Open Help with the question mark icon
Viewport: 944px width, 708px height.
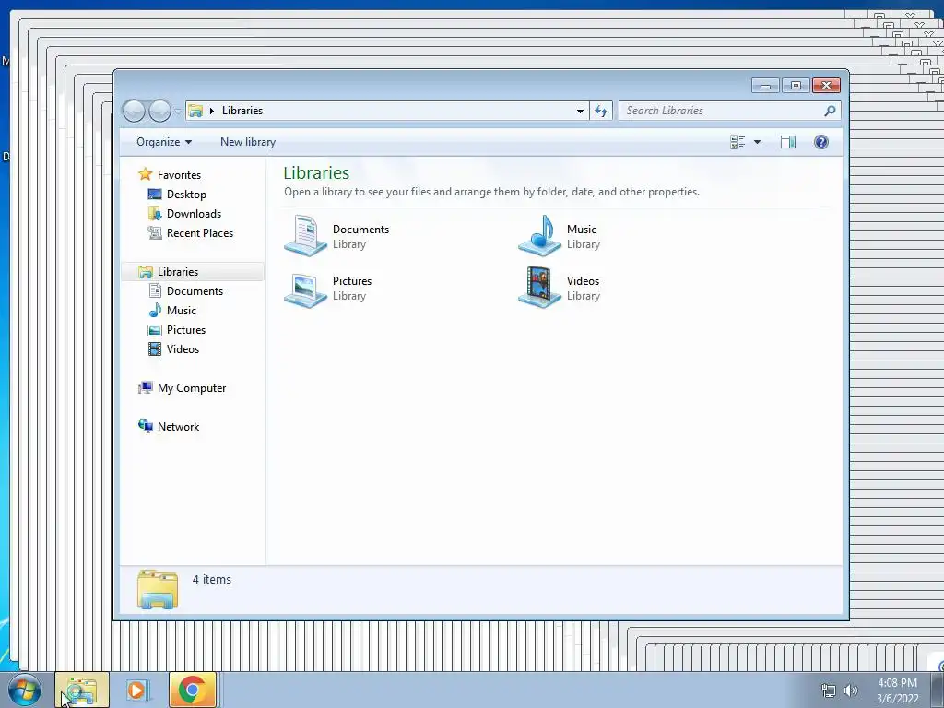821,142
